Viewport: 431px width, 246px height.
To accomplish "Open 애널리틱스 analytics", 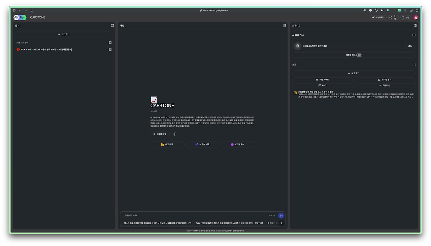I will (378, 17).
